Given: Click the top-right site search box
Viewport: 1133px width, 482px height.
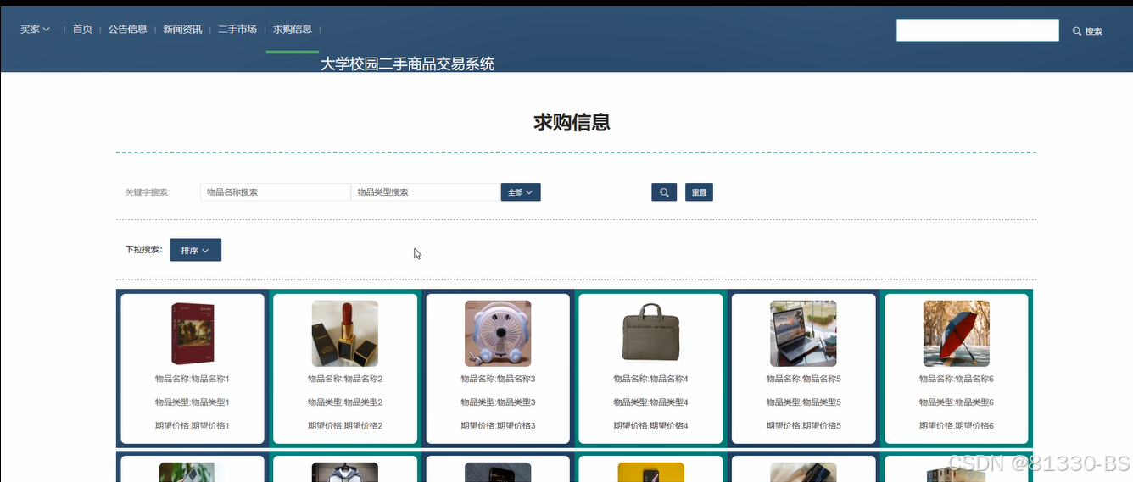Looking at the screenshot, I should coord(978,30).
